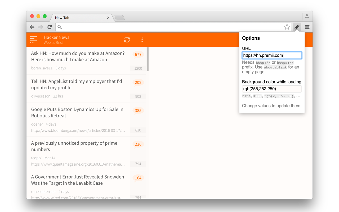339x212 pixels.
Task: Click the browser forward arrow
Action: point(40,27)
